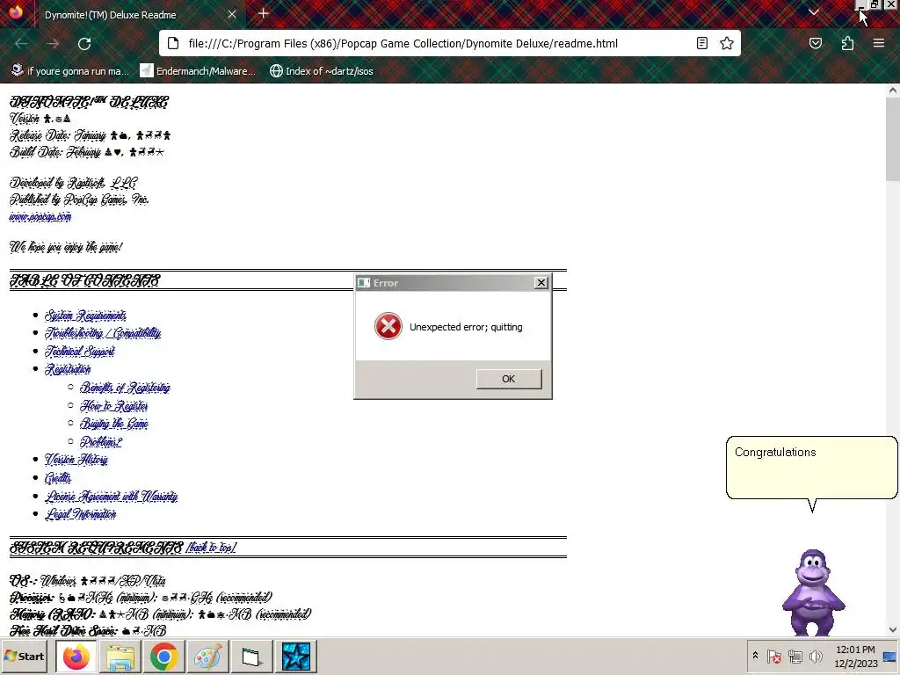Screen dimensions: 900x675
Task: Open Version History link
Action: click(76, 460)
